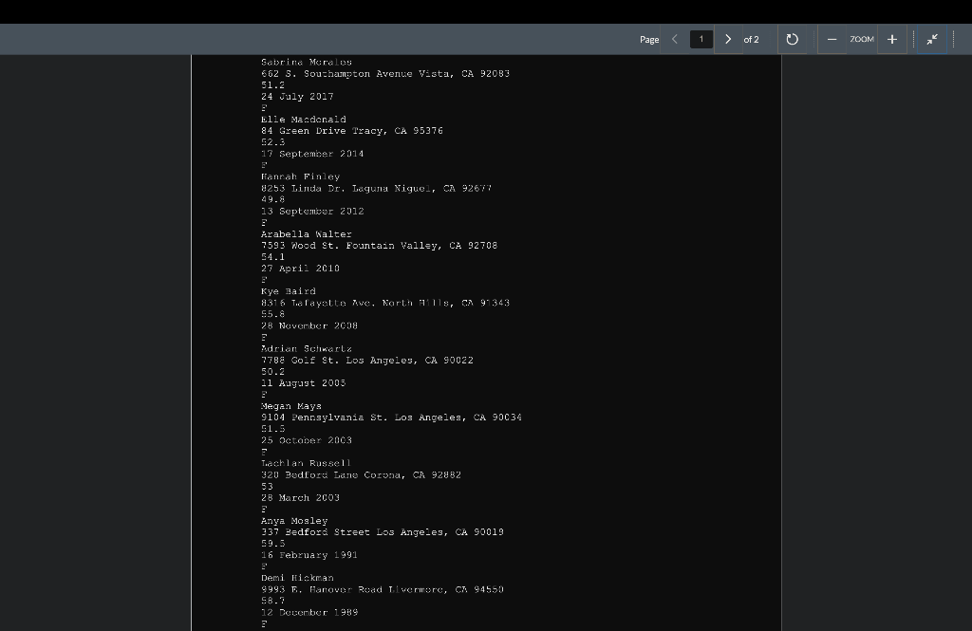
Task: Select the name 'Hannah Finley'
Action: (x=300, y=176)
